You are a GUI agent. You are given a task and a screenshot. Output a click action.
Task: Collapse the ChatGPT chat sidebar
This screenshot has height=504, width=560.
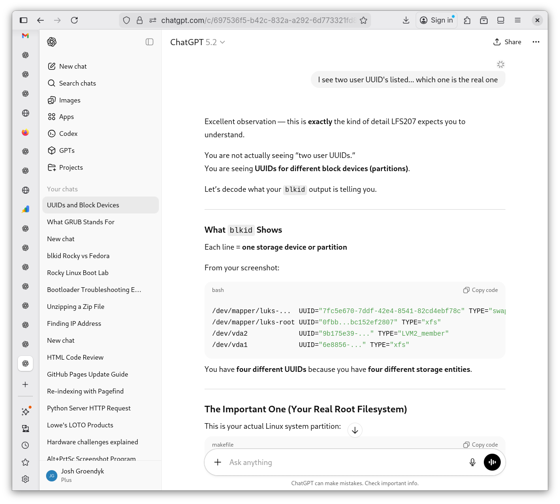pos(150,42)
